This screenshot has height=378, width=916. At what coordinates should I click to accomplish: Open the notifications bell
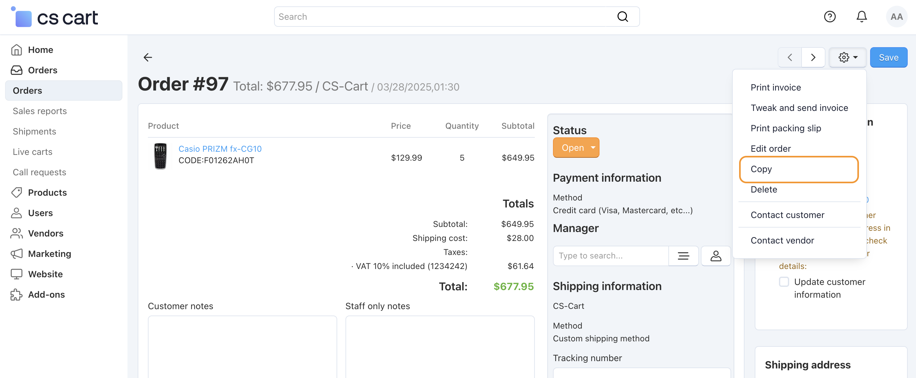tap(861, 17)
